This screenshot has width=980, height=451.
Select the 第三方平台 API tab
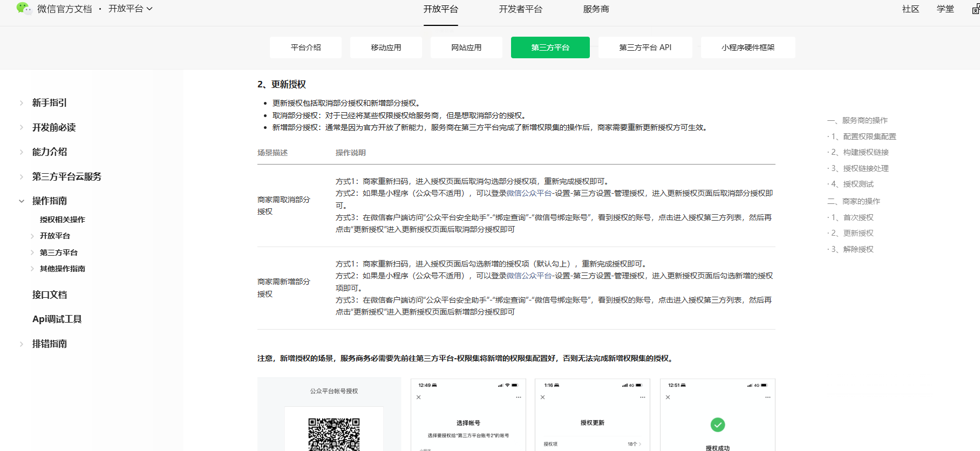coord(645,47)
